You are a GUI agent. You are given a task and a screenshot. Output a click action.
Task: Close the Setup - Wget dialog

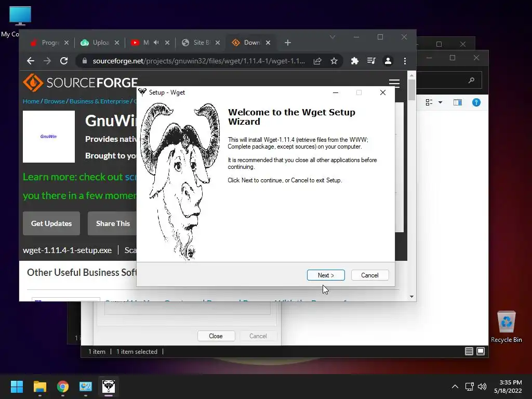(x=383, y=92)
